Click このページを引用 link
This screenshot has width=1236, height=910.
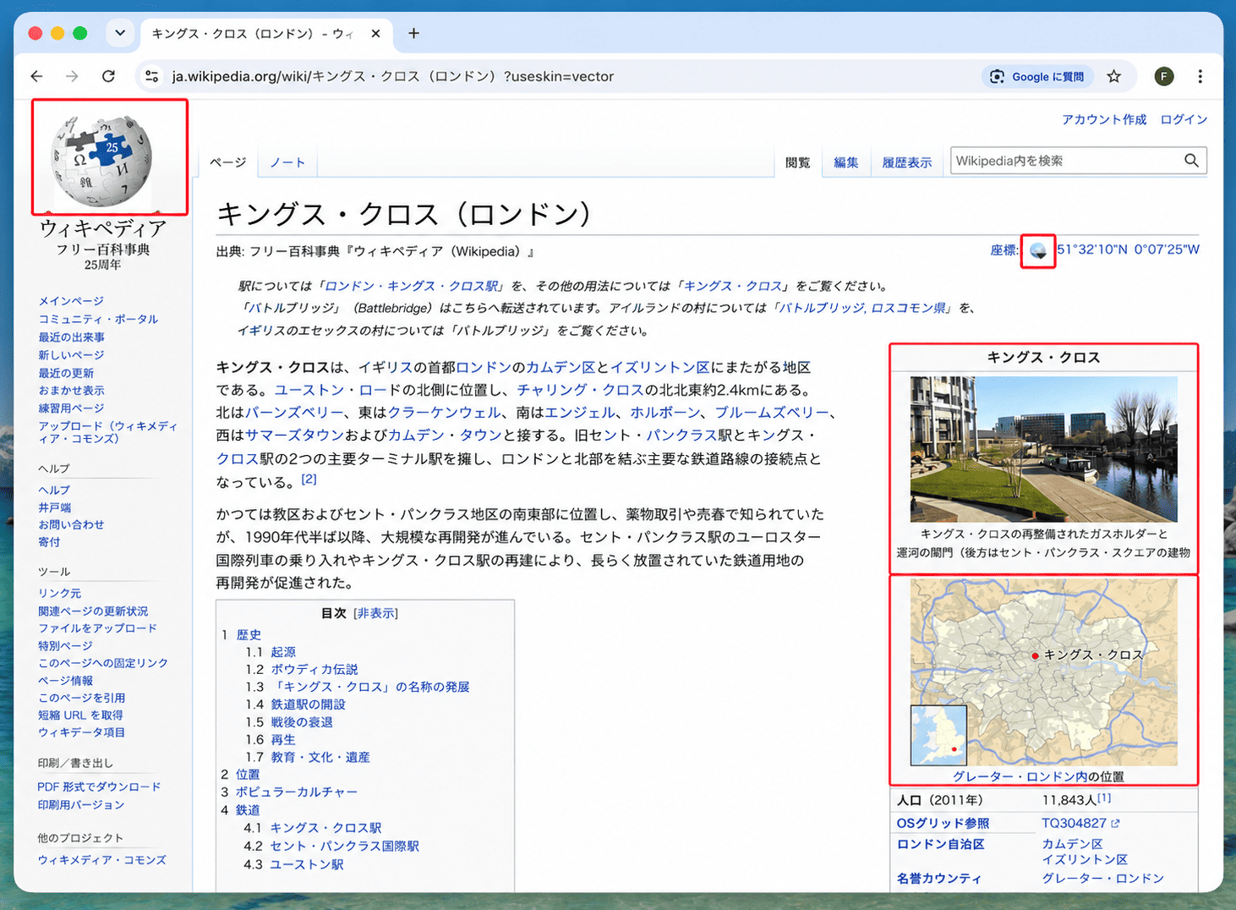81,698
